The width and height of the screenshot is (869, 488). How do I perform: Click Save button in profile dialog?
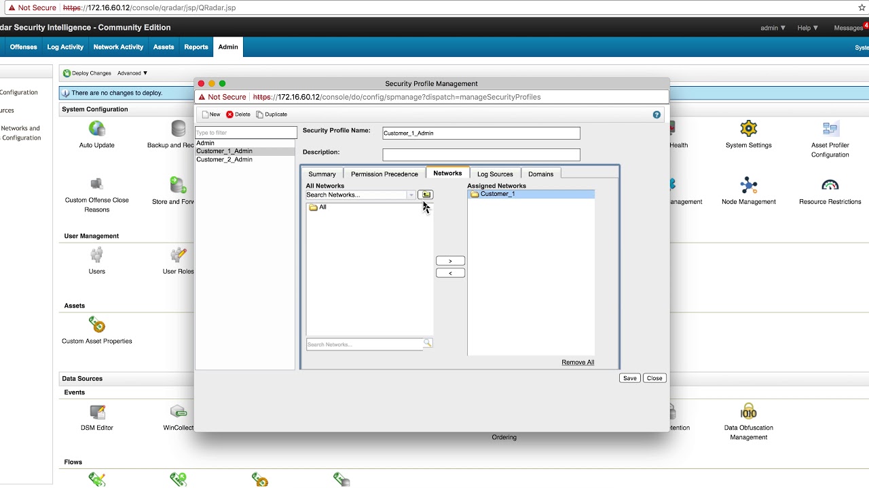630,378
